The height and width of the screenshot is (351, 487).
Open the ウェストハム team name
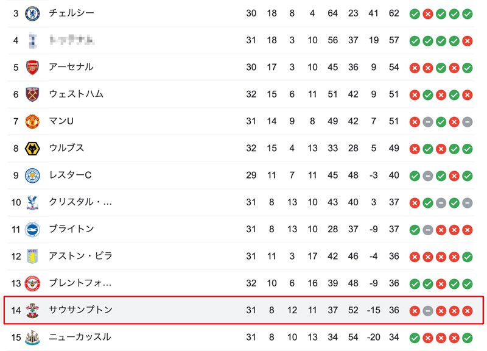pos(76,94)
